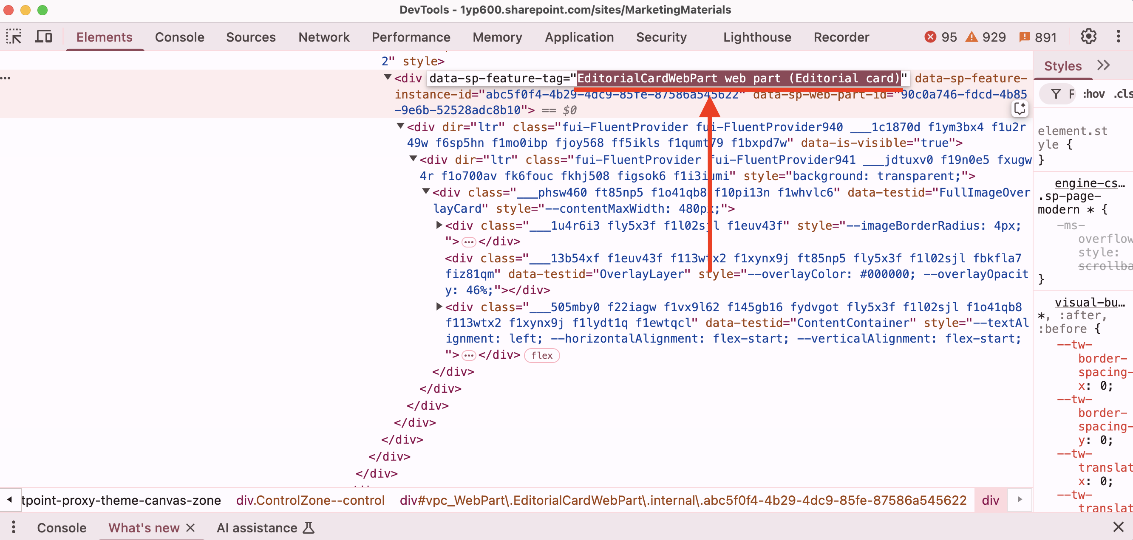Open the three-dot customize DevTools menu
This screenshot has width=1133, height=540.
coord(1118,37)
